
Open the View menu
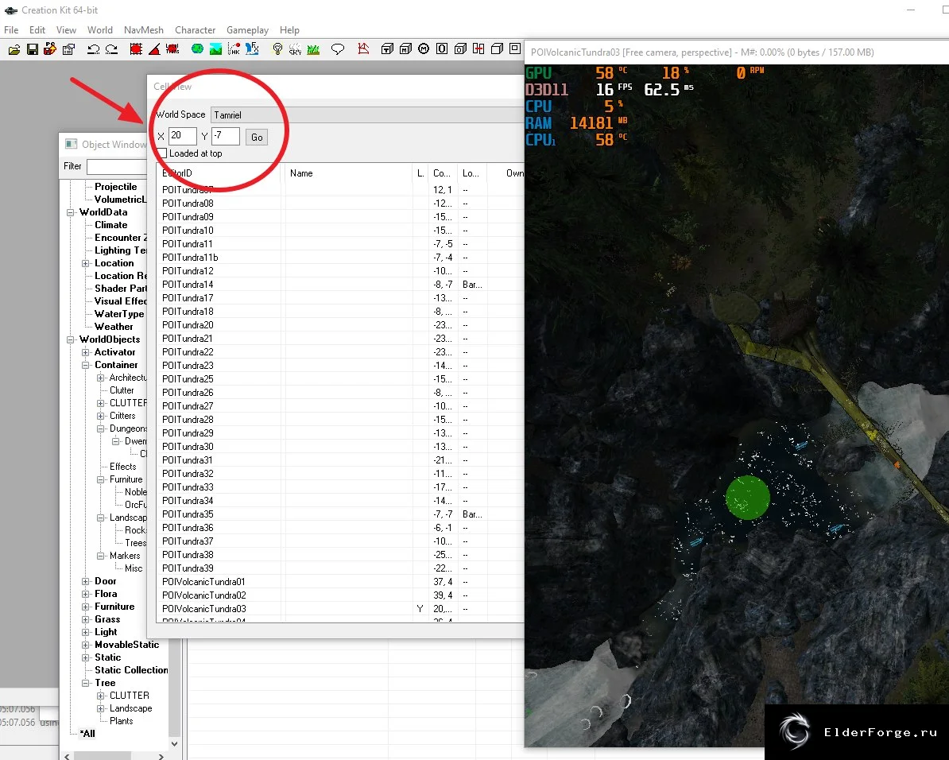(x=66, y=30)
